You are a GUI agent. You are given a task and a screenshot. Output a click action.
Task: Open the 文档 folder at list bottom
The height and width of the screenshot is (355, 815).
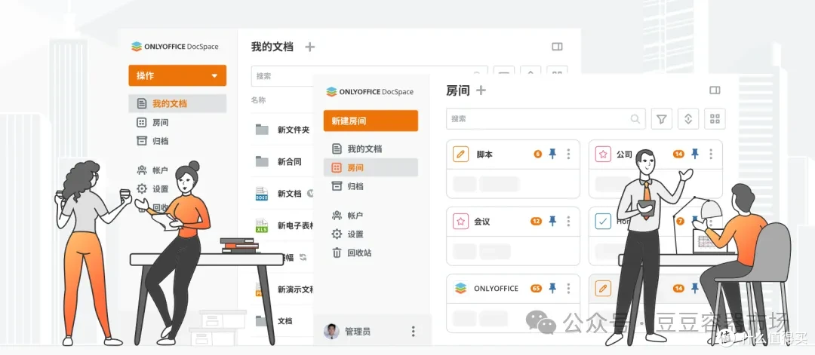283,321
